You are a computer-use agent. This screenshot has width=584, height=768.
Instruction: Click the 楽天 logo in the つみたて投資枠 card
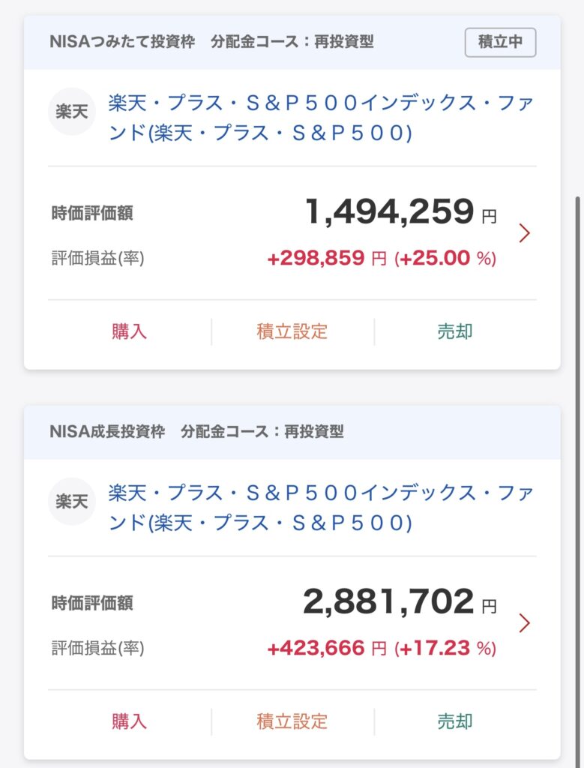tap(72, 111)
